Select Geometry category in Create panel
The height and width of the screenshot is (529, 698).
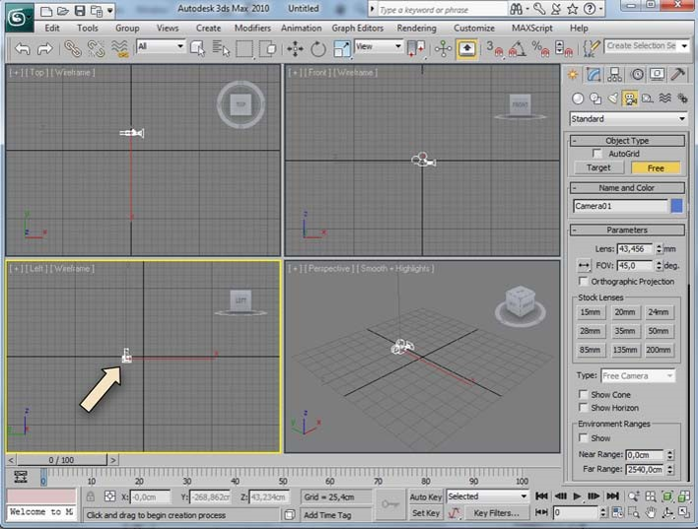click(578, 99)
